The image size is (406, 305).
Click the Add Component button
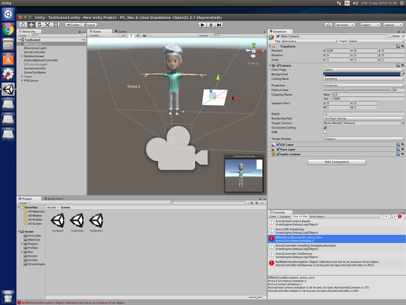coord(337,162)
